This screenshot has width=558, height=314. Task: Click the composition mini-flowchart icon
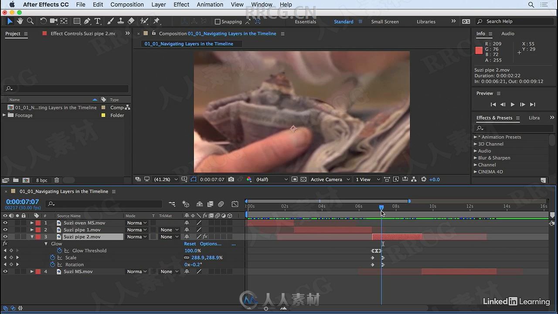(x=172, y=204)
